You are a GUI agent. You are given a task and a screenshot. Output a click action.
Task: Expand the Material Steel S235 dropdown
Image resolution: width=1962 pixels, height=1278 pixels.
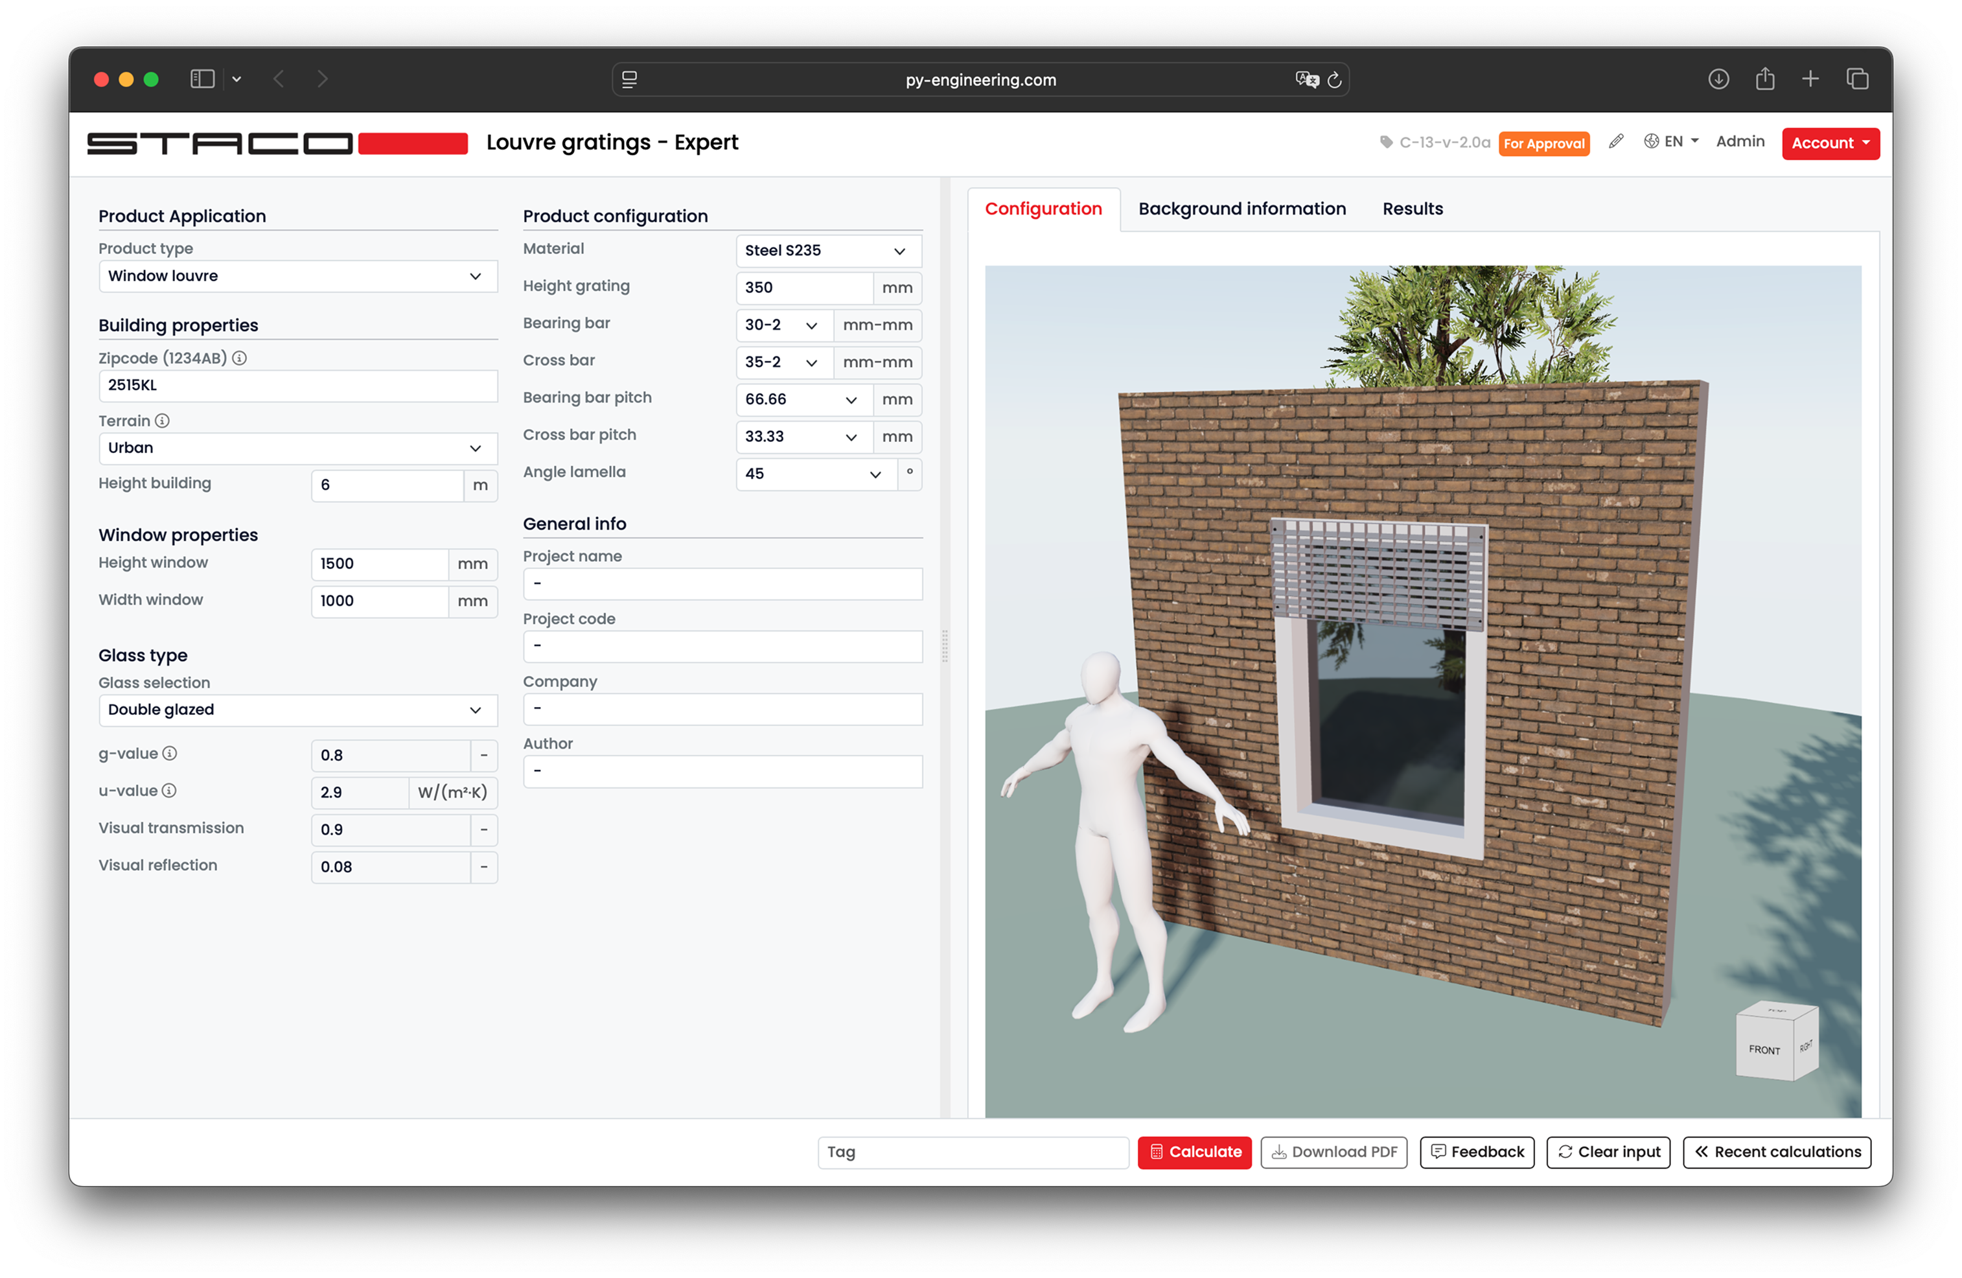pyautogui.click(x=827, y=251)
